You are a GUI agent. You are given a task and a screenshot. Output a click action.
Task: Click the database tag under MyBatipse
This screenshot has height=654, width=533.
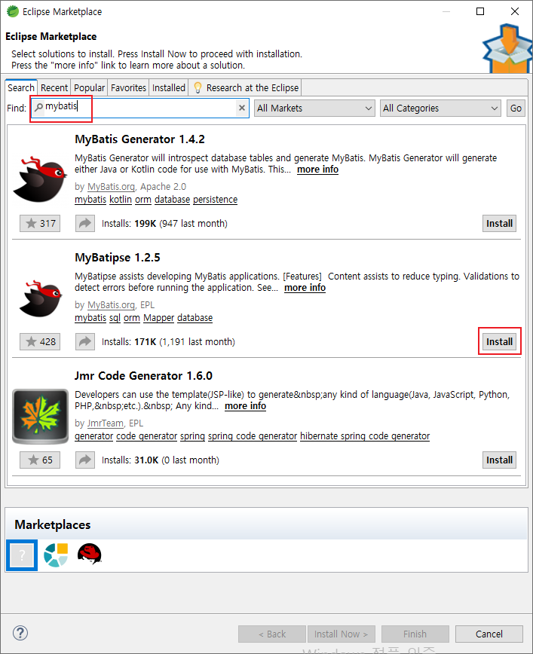[195, 318]
